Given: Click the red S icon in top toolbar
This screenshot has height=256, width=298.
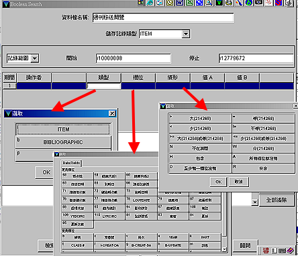Looking at the screenshot, I should (x=279, y=3).
